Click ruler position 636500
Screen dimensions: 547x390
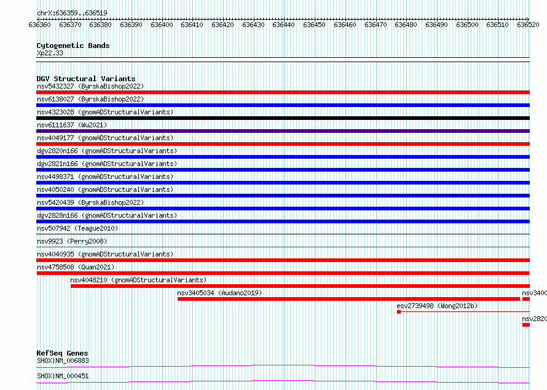[x=467, y=25]
